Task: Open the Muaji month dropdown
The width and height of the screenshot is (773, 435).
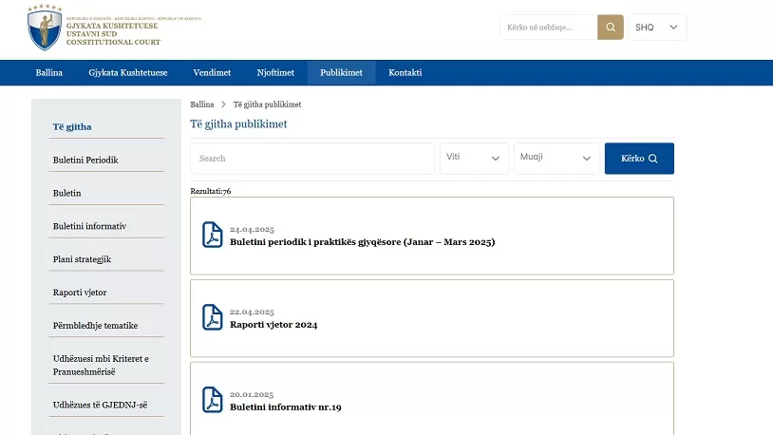Action: (x=556, y=158)
